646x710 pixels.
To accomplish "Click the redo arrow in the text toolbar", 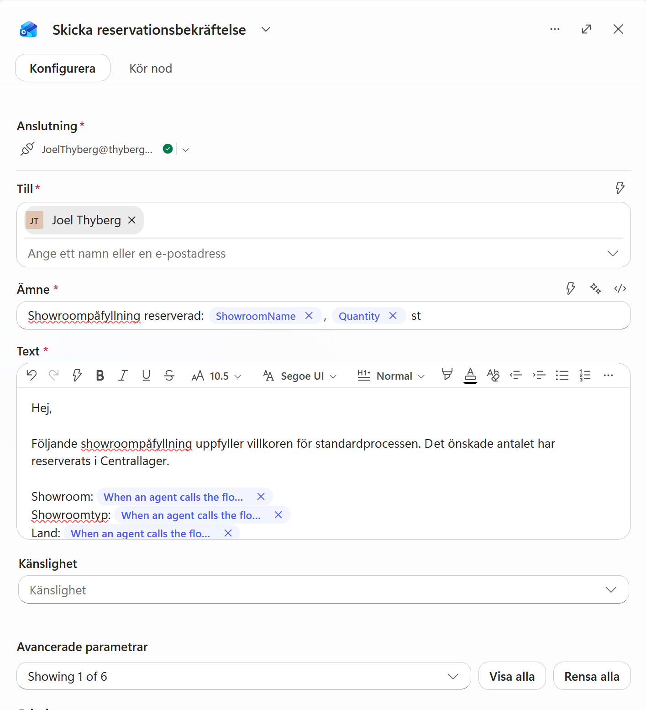I will click(x=54, y=376).
